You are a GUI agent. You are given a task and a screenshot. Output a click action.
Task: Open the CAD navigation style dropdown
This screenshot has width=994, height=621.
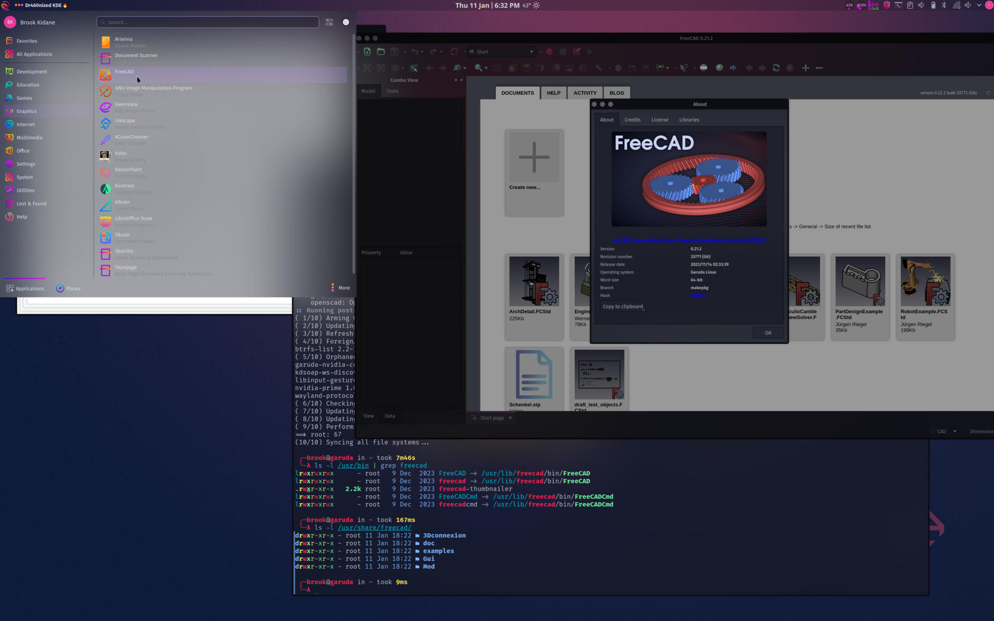[x=946, y=432]
